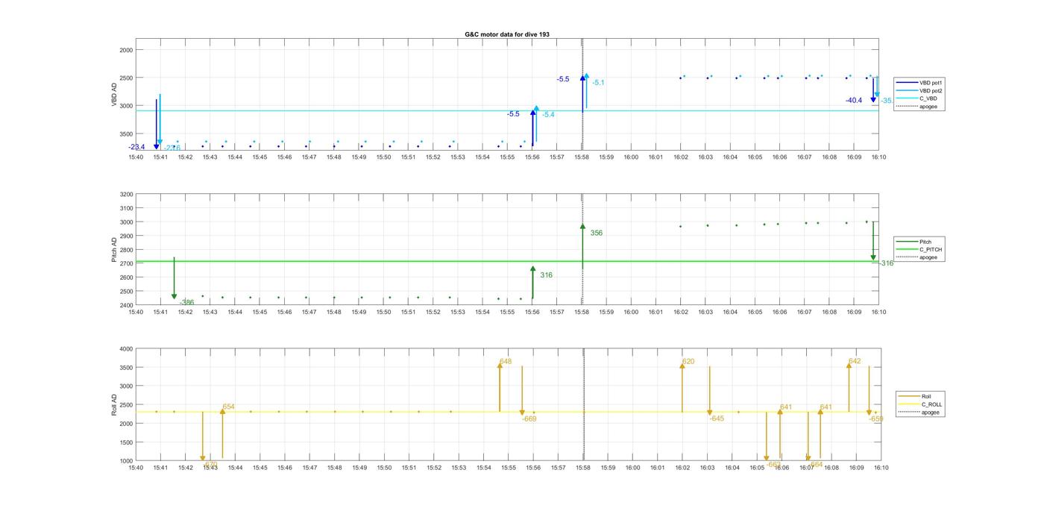Click the "-5.4" data label in VBD plot
Screen dimensions: 1044x517
pyautogui.click(x=548, y=115)
